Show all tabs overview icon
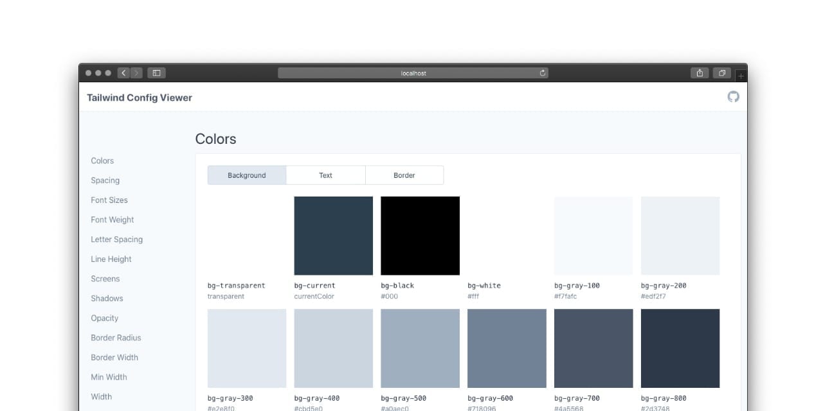823x411 pixels. (x=721, y=73)
